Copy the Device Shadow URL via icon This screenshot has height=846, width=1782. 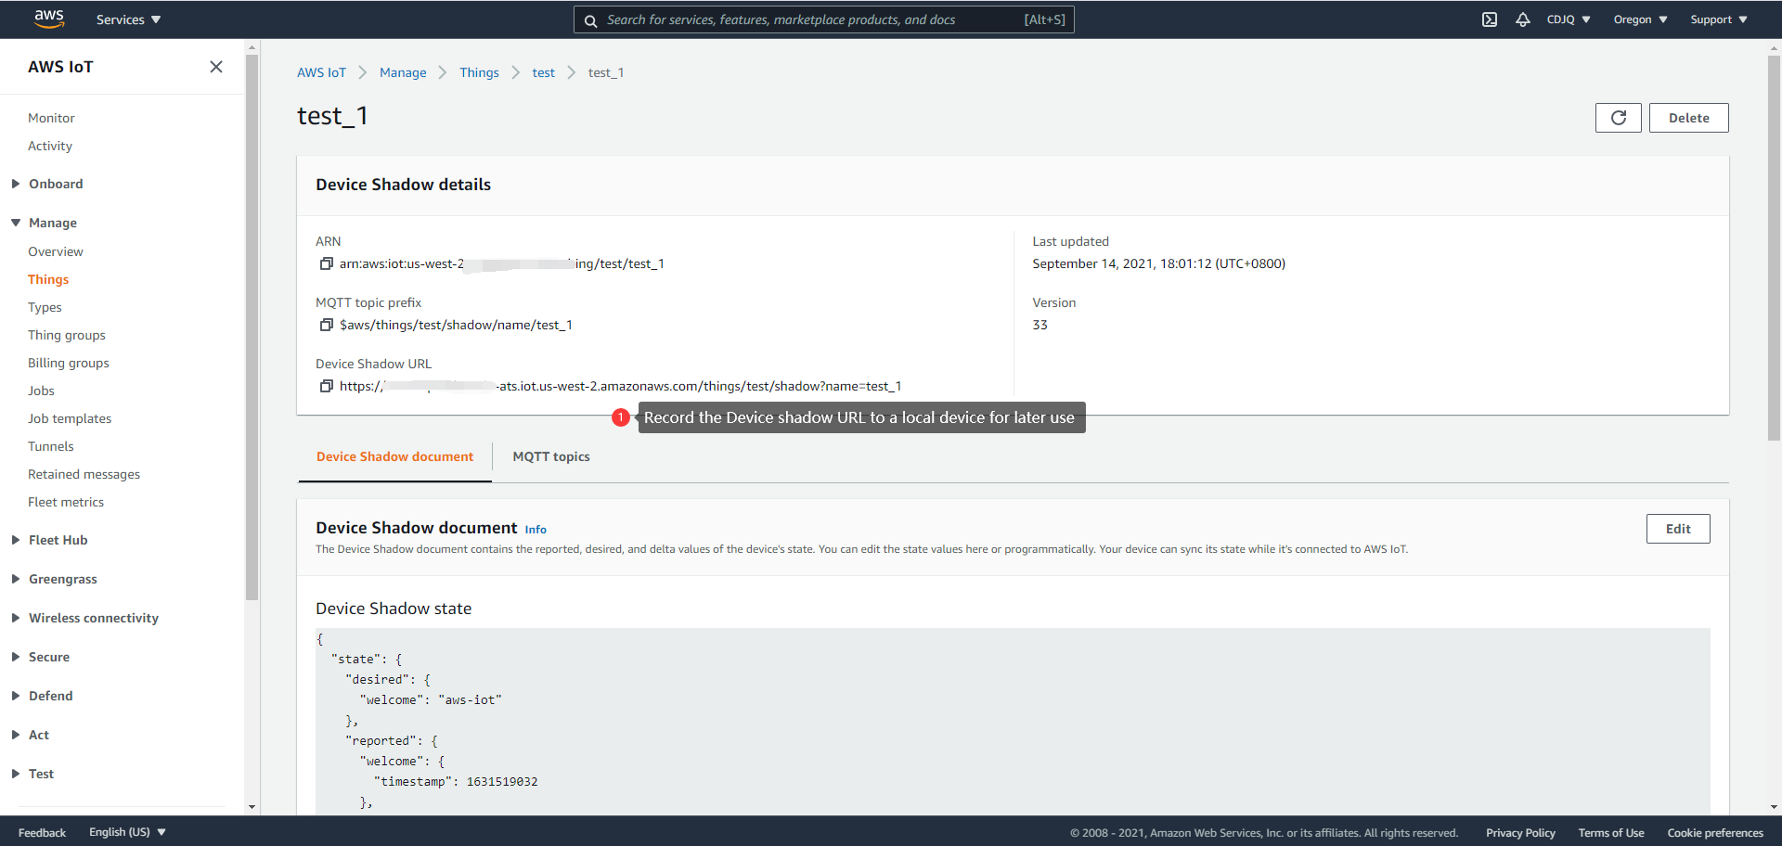pos(326,387)
